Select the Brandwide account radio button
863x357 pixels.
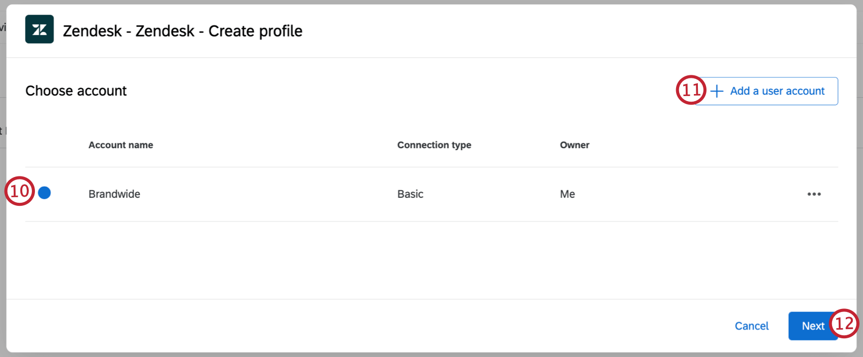pyautogui.click(x=45, y=193)
